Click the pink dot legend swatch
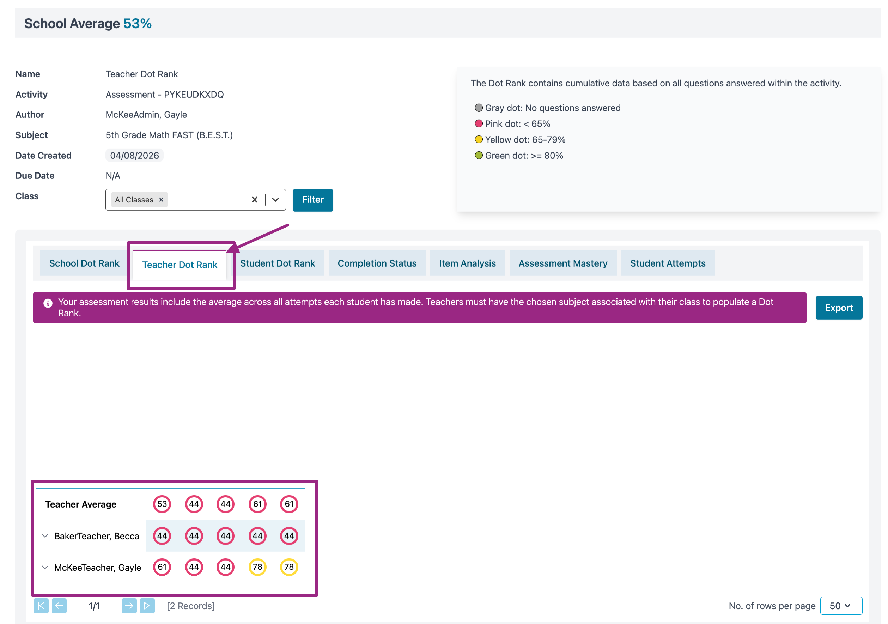Viewport: 888px width, 624px height. tap(479, 124)
